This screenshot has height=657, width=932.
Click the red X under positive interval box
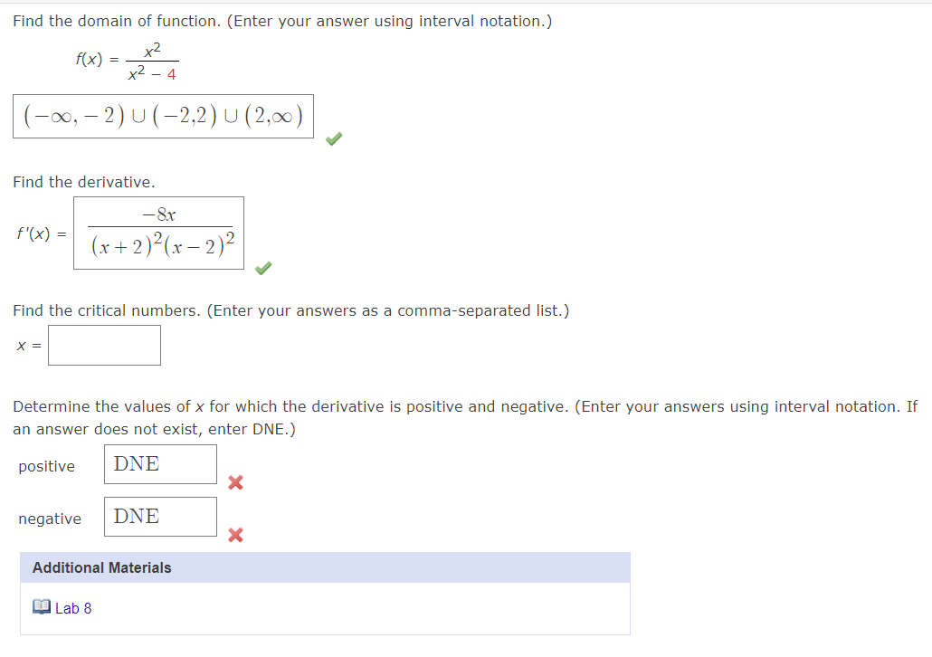coord(235,482)
